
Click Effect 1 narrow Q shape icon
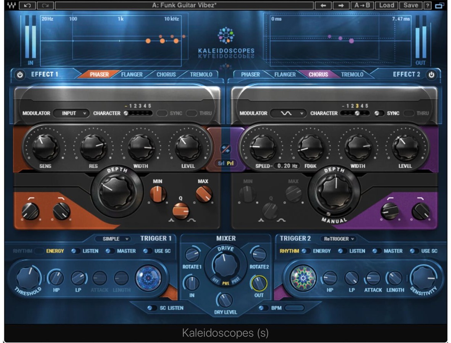click(171, 220)
